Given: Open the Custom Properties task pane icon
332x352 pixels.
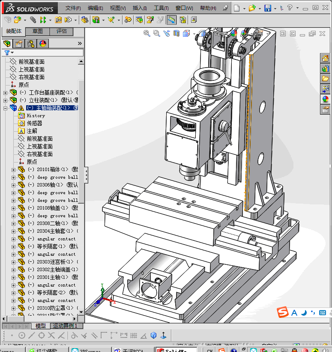Looking at the screenshot, I should click(x=325, y=109).
